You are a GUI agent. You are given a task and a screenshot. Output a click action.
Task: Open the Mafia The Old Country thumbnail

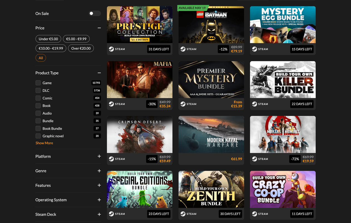pos(140,79)
